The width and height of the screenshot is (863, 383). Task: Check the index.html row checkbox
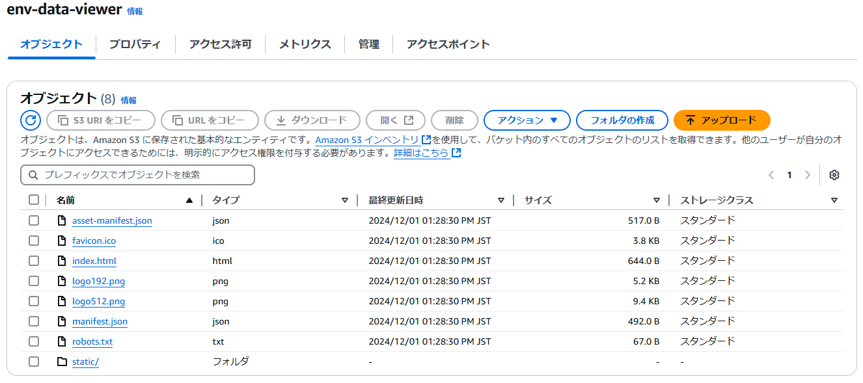[34, 261]
